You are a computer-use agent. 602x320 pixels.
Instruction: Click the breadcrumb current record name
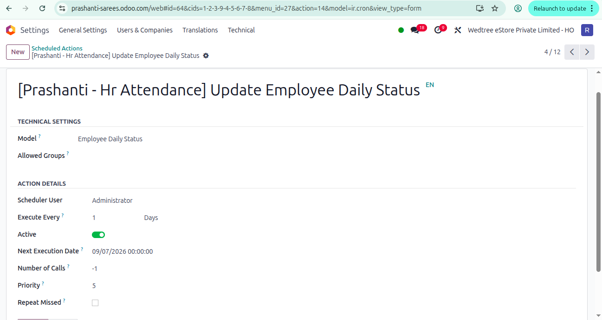[116, 56]
